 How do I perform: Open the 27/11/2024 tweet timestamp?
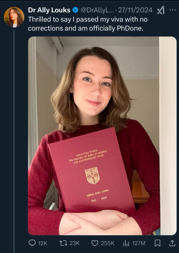click(135, 10)
